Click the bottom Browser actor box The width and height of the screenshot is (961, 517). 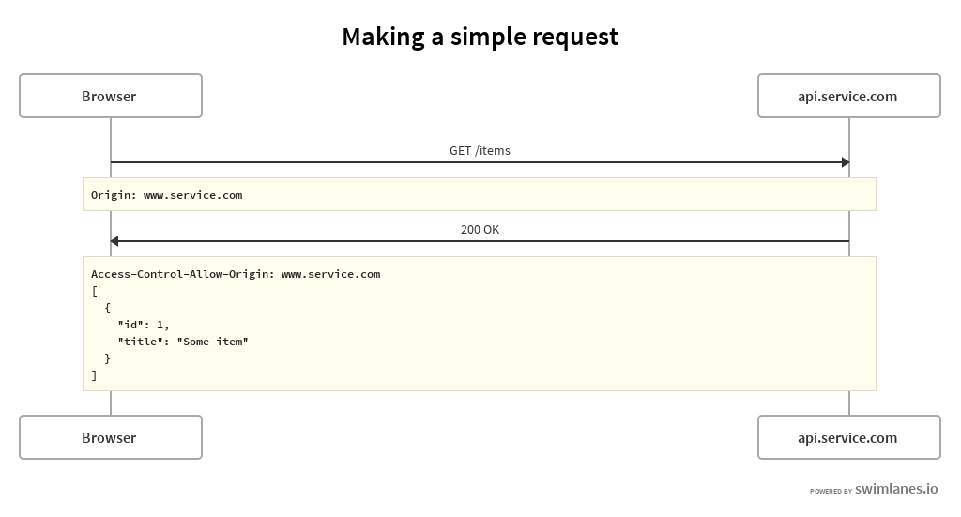click(x=111, y=437)
